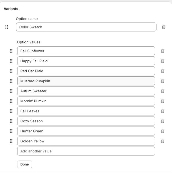This screenshot has width=172, height=173.
Task: Delete the Cozy Season value
Action: 163,121
